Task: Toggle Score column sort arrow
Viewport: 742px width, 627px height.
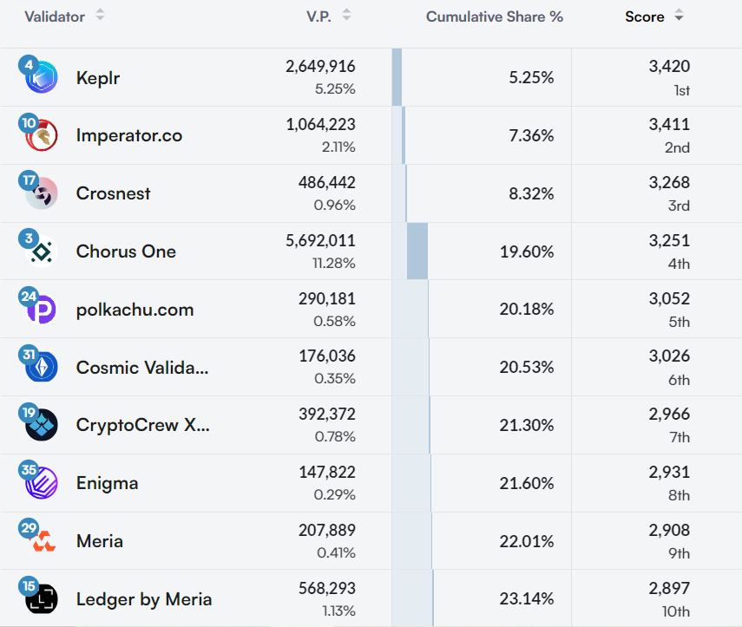Action: (x=679, y=16)
